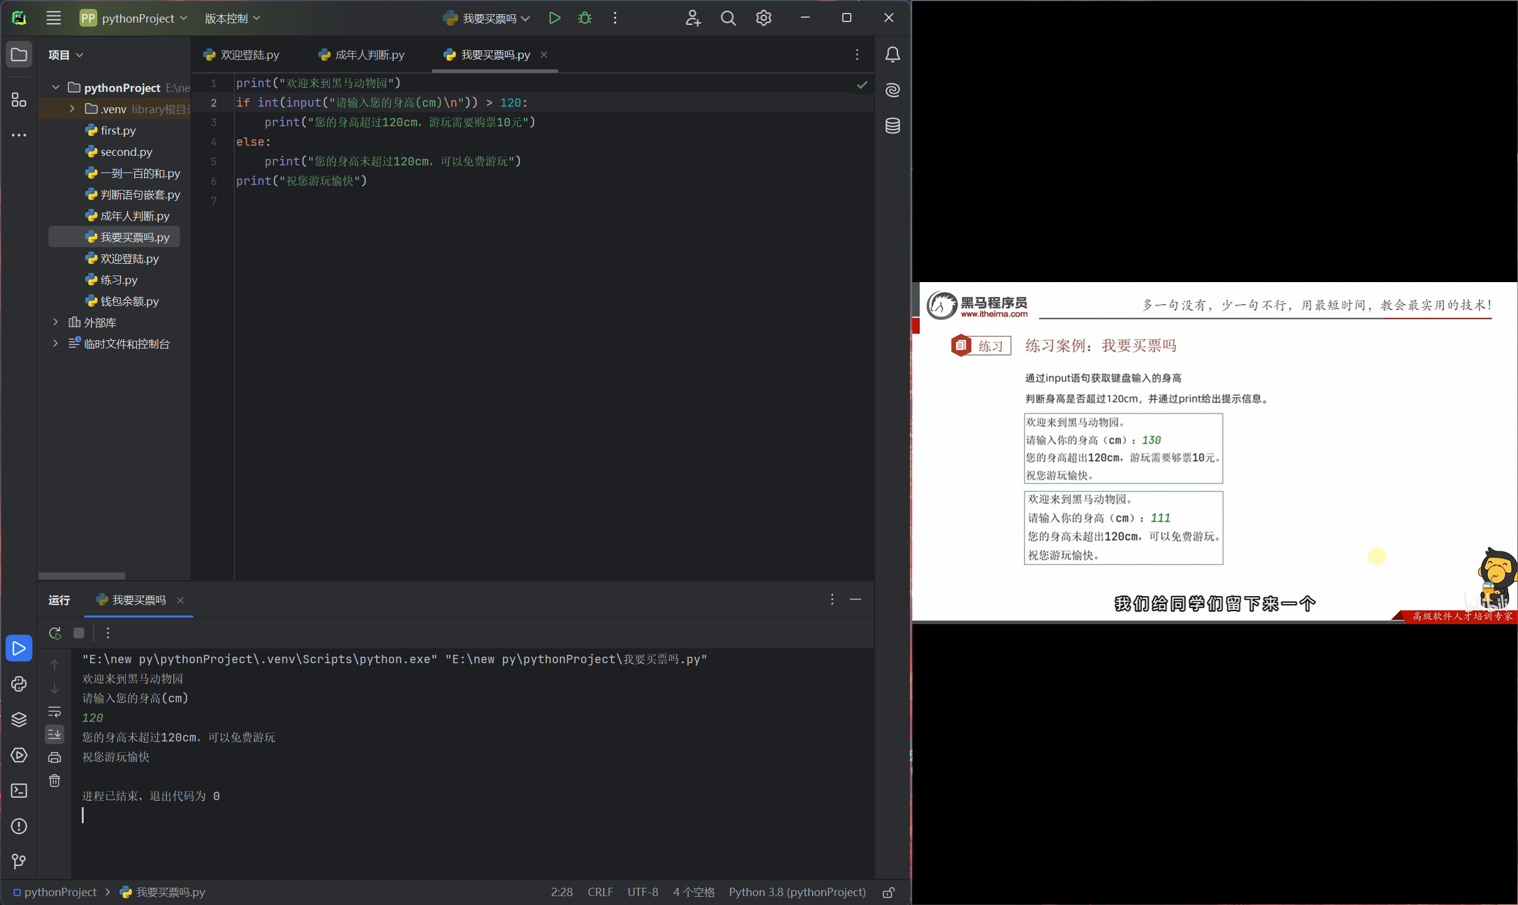Open the Python Console tool window
1518x905 pixels.
click(x=19, y=685)
